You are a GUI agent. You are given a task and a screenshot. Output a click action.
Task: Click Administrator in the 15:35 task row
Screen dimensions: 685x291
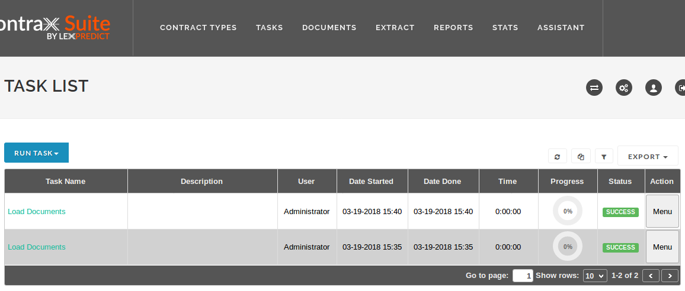coord(307,247)
